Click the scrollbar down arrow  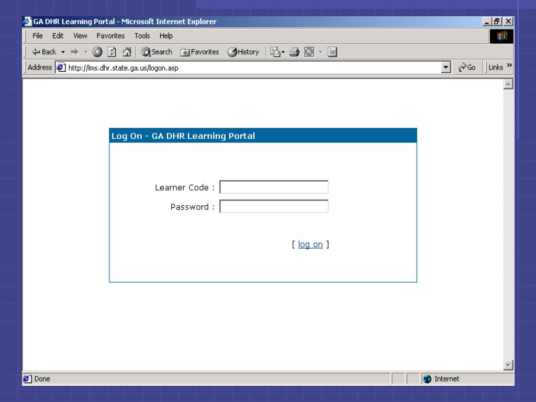click(508, 365)
